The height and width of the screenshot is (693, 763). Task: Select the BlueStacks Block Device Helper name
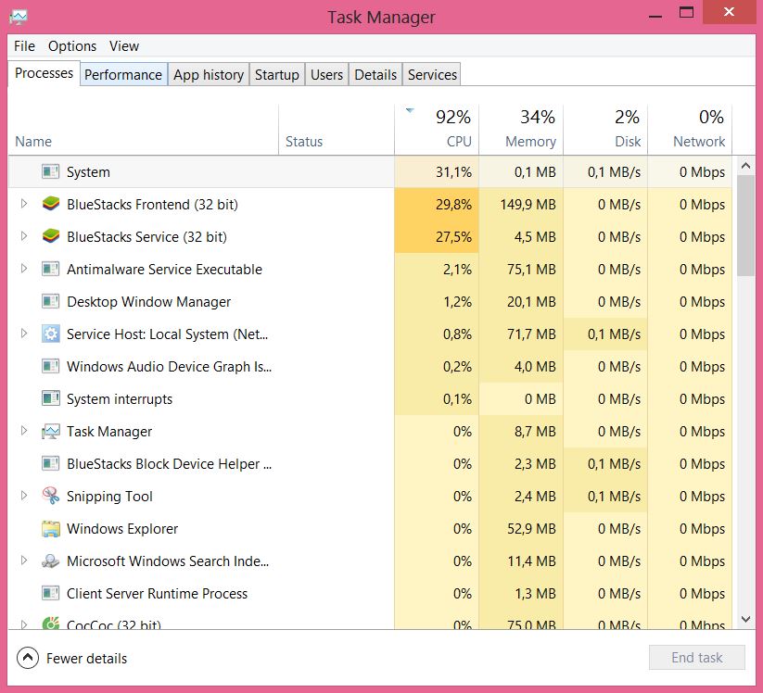169,464
